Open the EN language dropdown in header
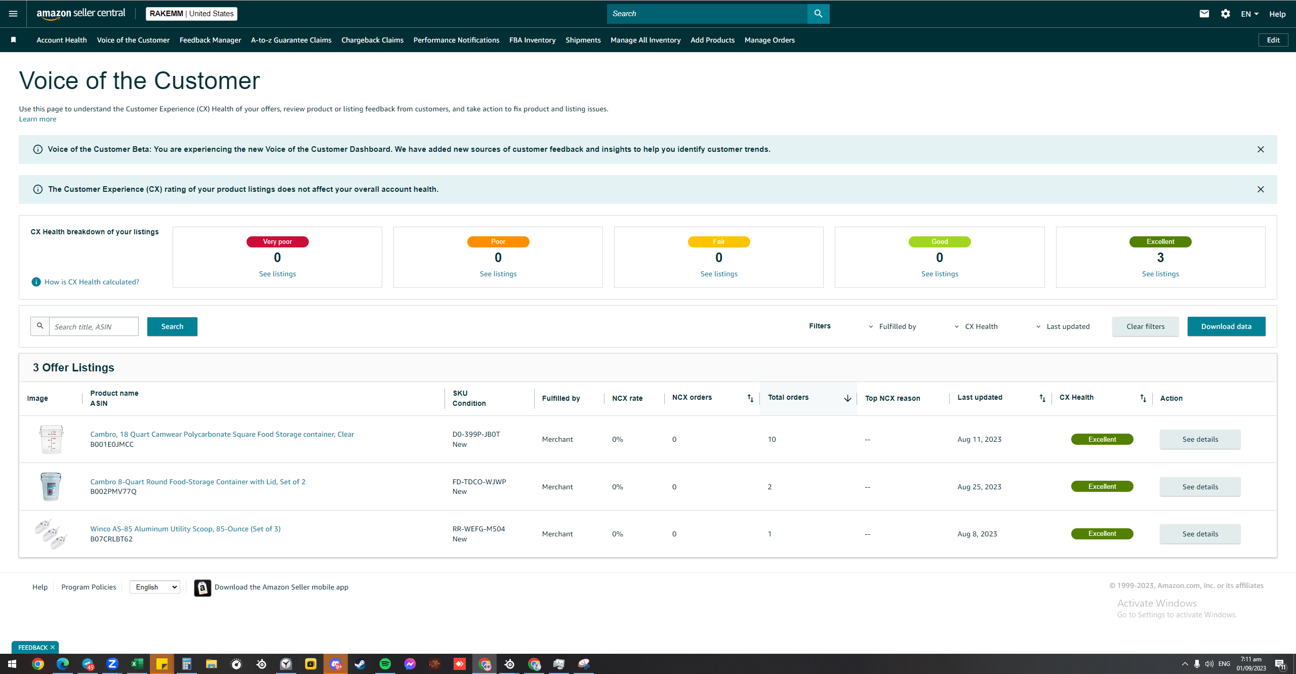Image resolution: width=1296 pixels, height=674 pixels. click(x=1249, y=14)
